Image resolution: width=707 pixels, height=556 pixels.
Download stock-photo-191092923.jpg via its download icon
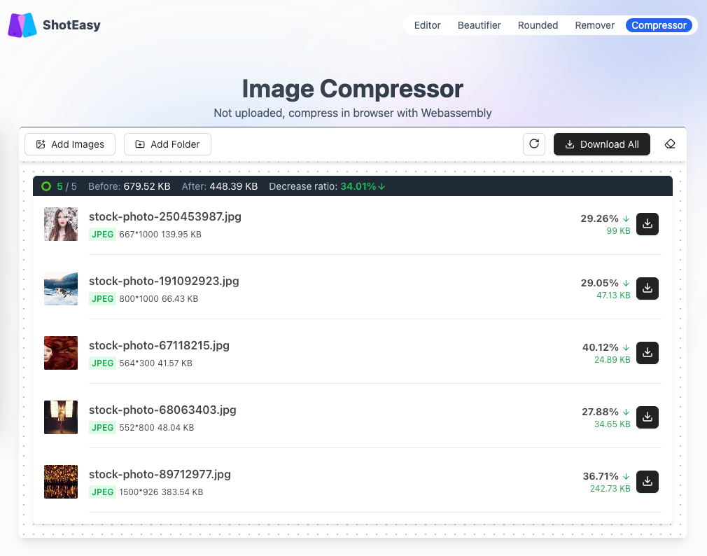pos(647,288)
